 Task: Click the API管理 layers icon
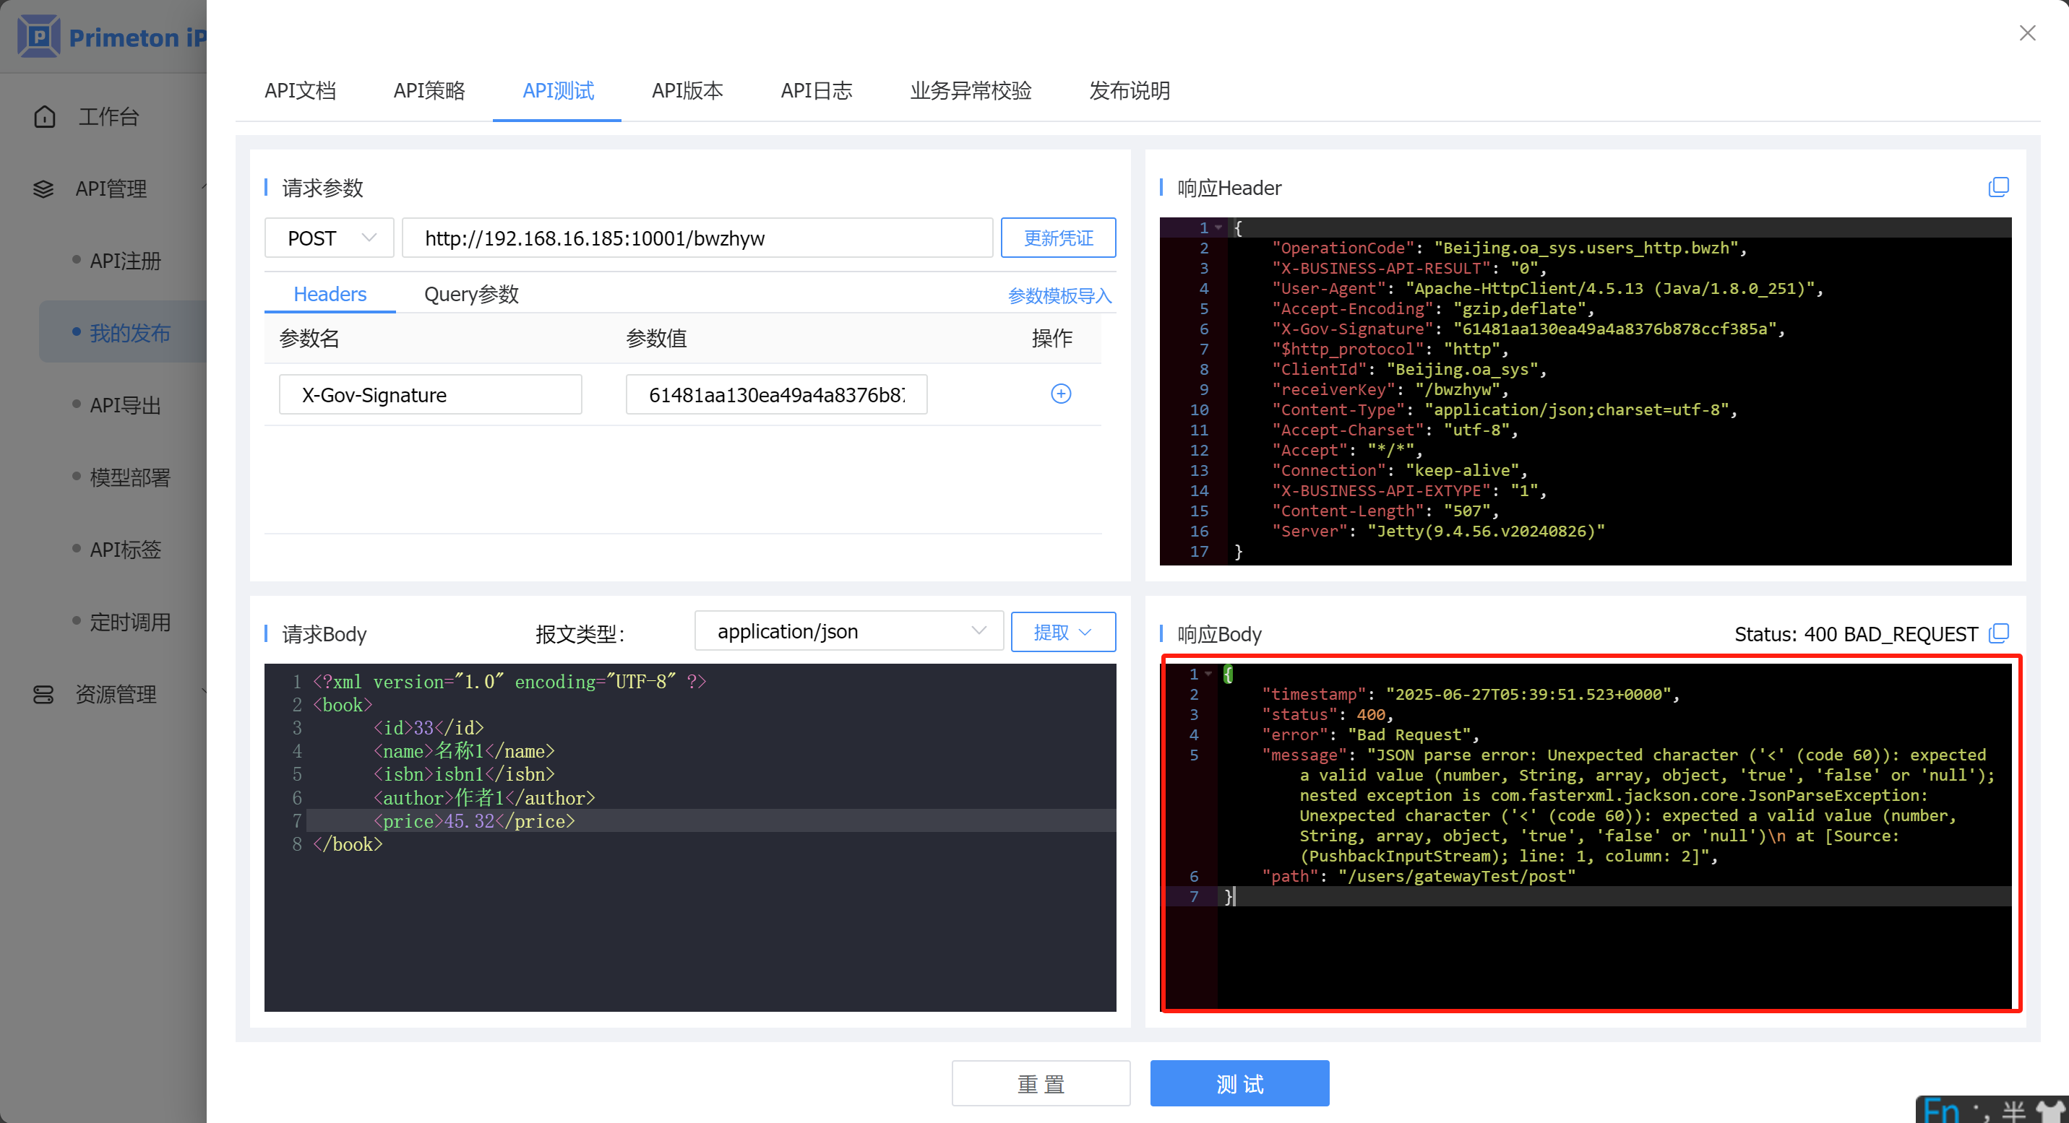pos(43,188)
